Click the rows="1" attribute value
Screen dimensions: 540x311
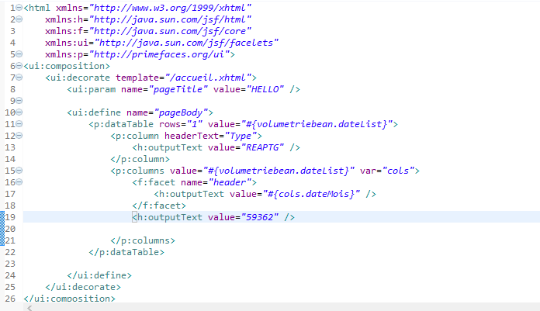[x=194, y=124]
